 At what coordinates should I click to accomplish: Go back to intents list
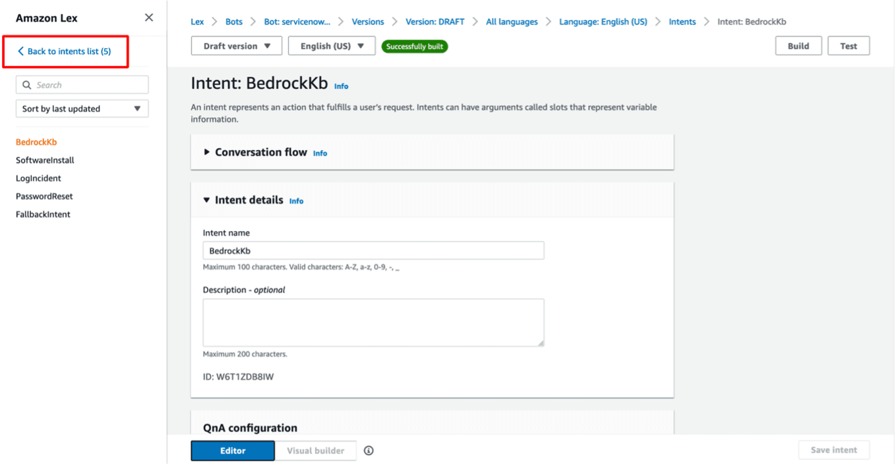(x=65, y=51)
